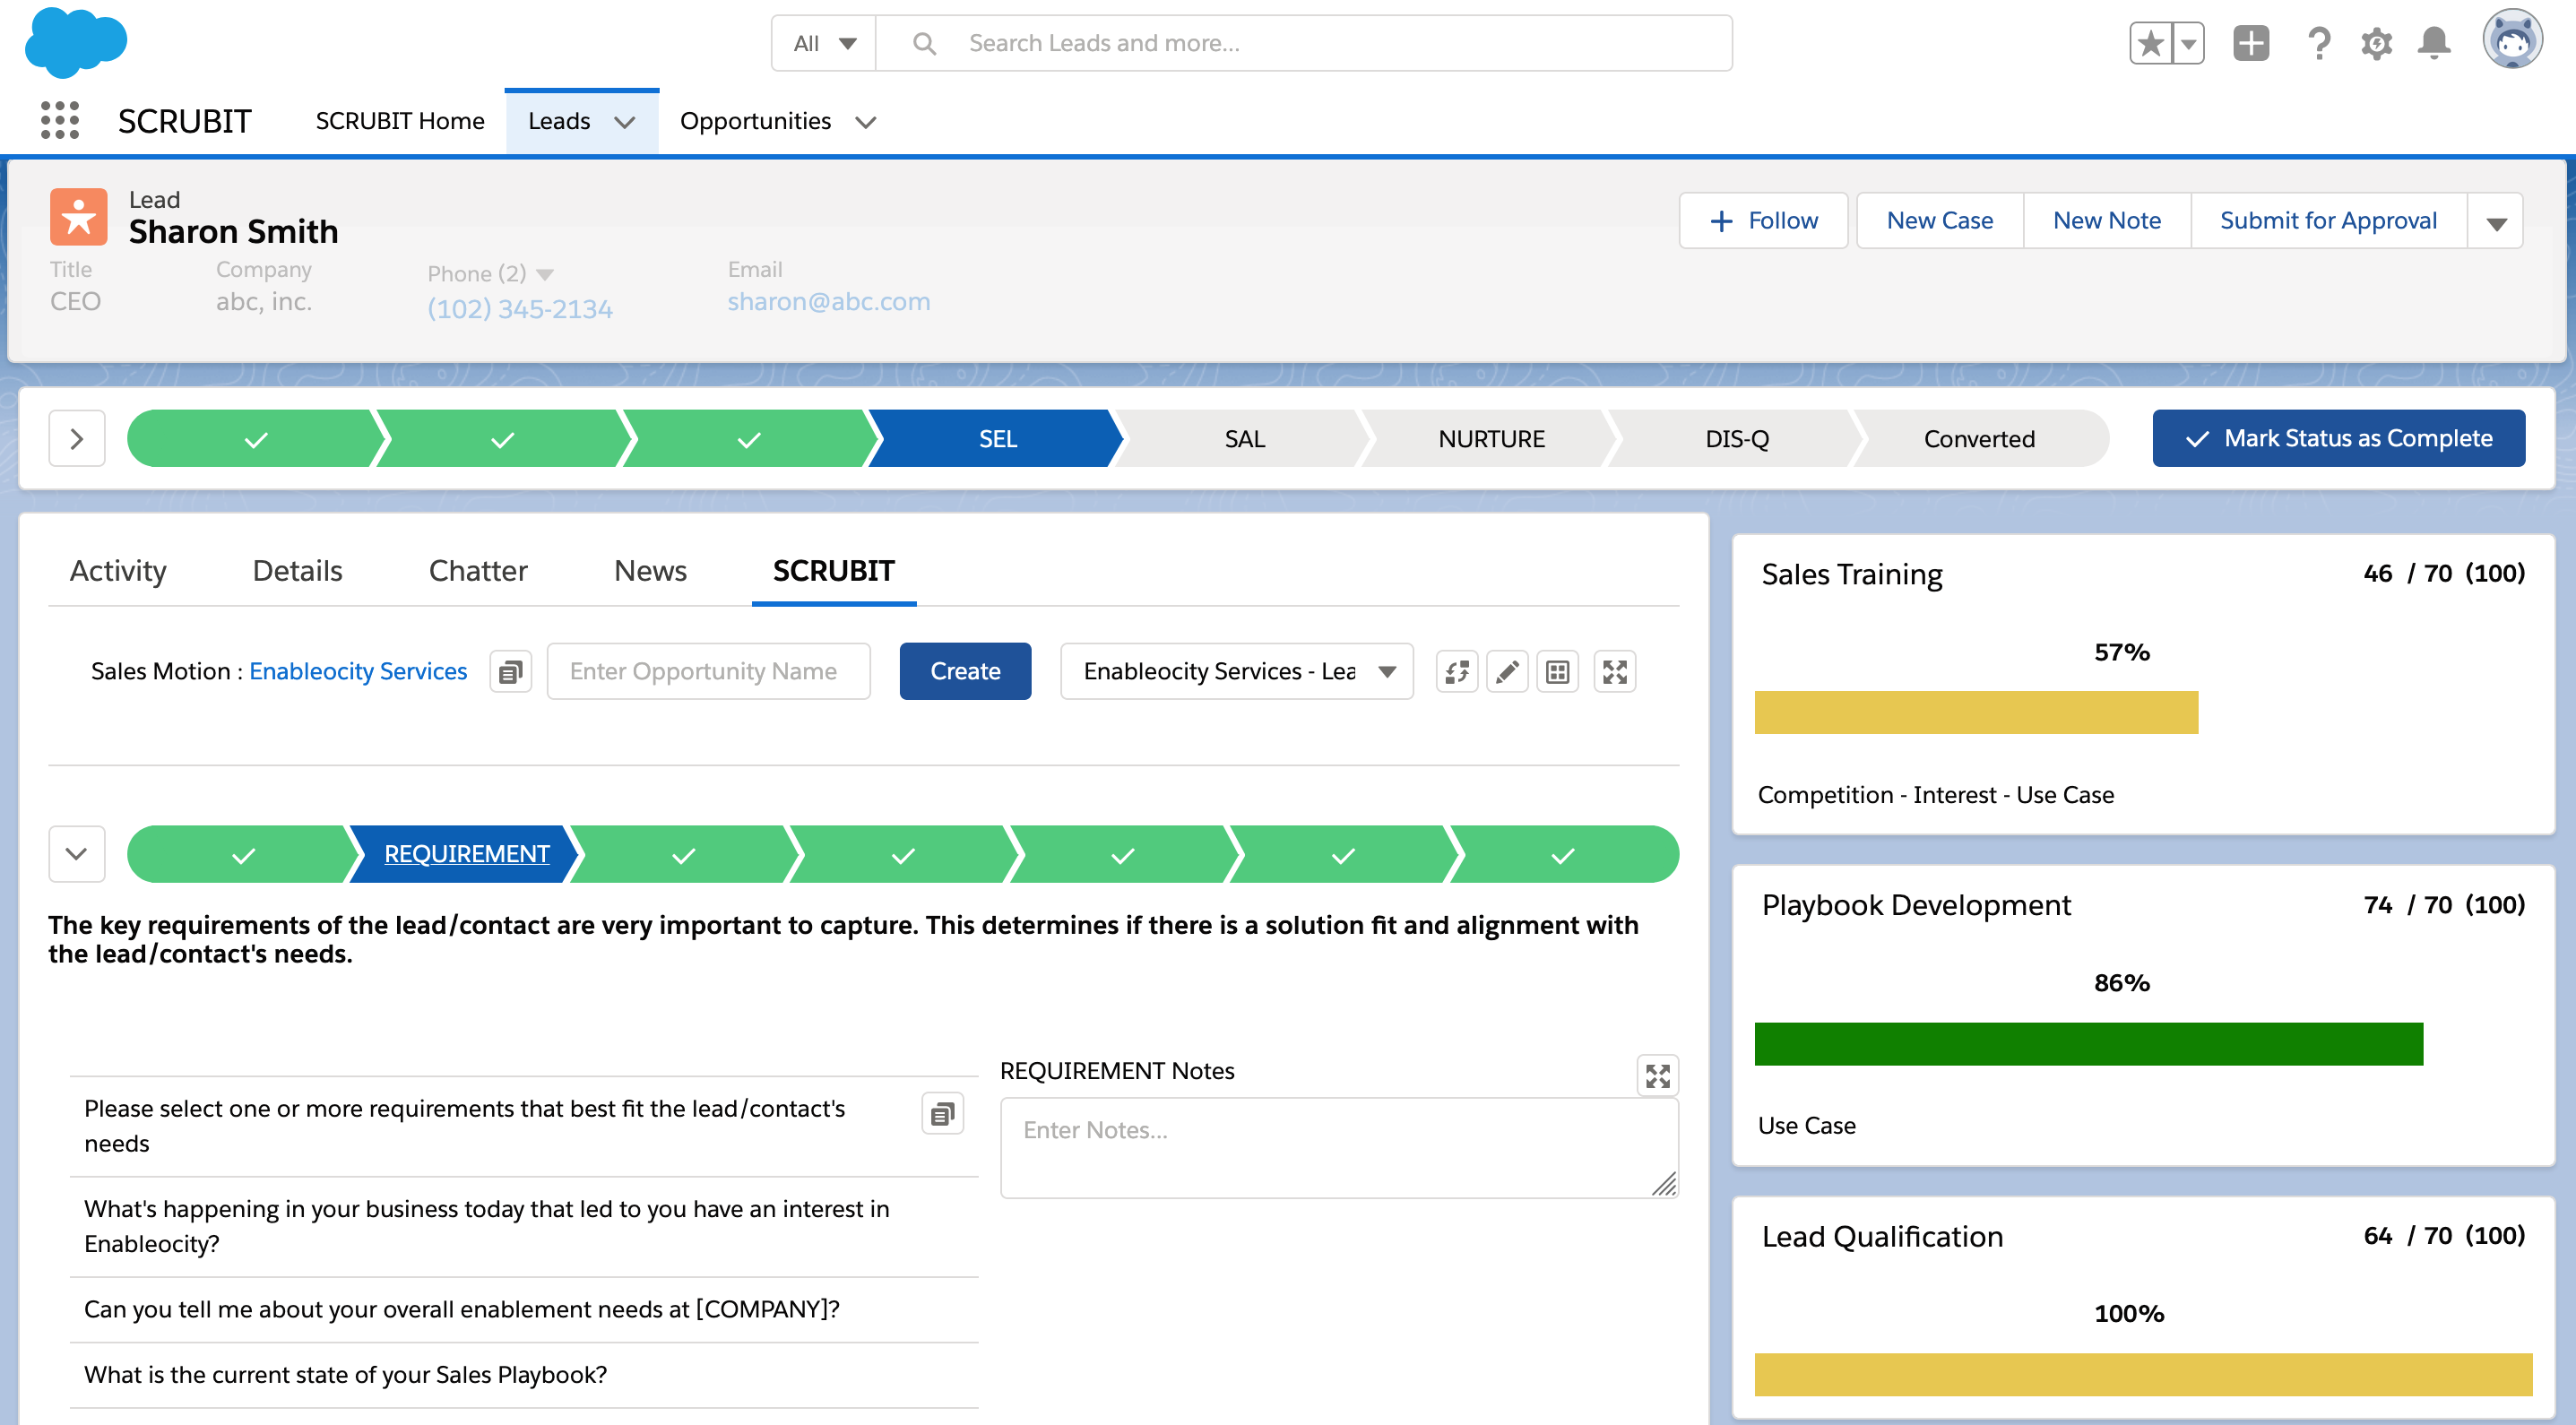Screen dimensions: 2576x1425
Task: Click Mark Status as Complete button
Action: (x=2338, y=438)
